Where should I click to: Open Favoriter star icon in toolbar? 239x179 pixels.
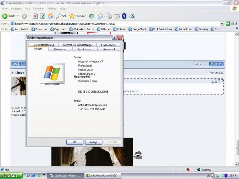[x=72, y=16]
